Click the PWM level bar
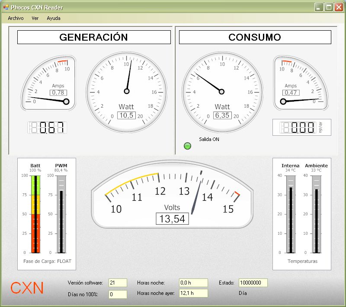The width and height of the screenshot is (346, 307). tap(61, 214)
